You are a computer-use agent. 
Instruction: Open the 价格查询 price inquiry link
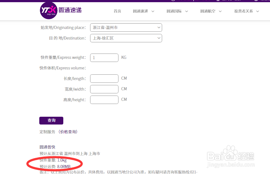pyautogui.click(x=68, y=132)
